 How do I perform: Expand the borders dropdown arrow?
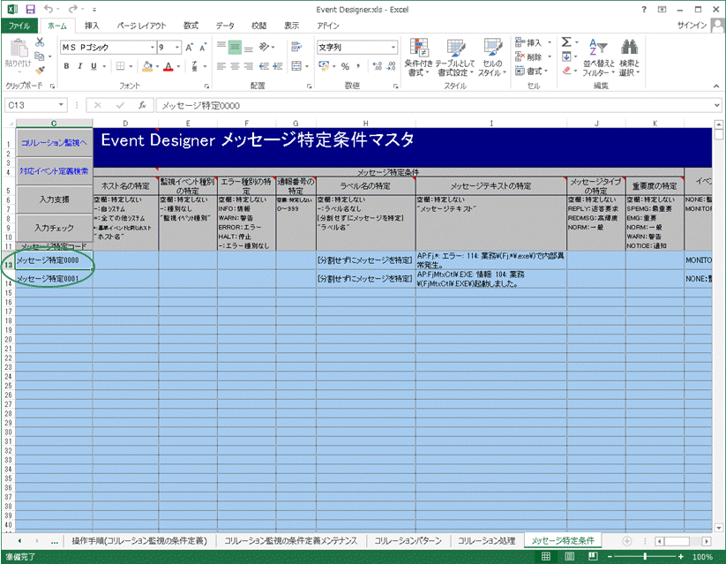[131, 66]
